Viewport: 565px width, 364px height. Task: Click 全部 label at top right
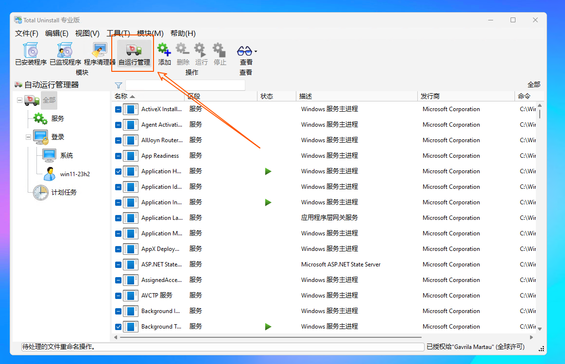533,84
